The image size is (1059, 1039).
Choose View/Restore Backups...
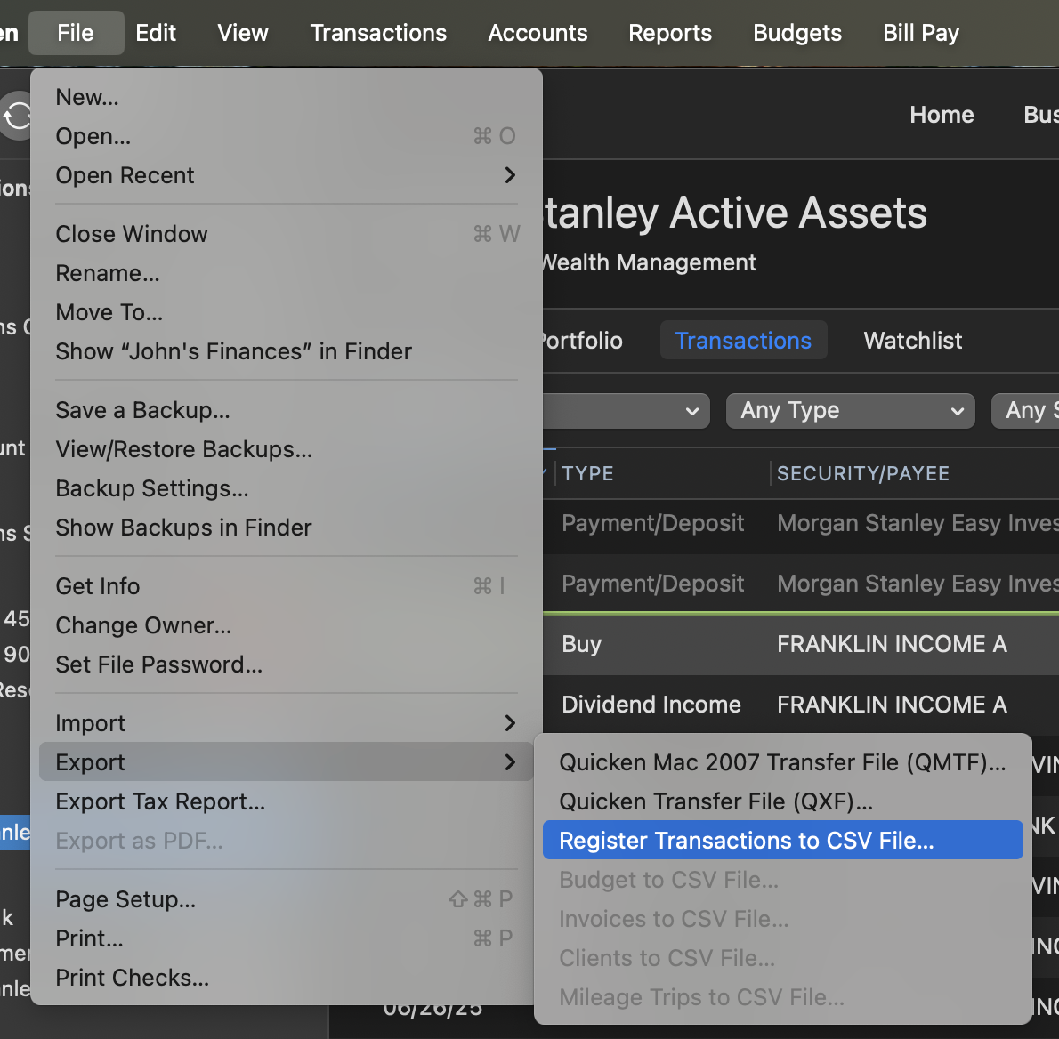(287, 449)
